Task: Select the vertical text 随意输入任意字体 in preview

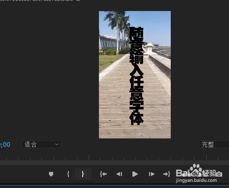Action: 137,76
